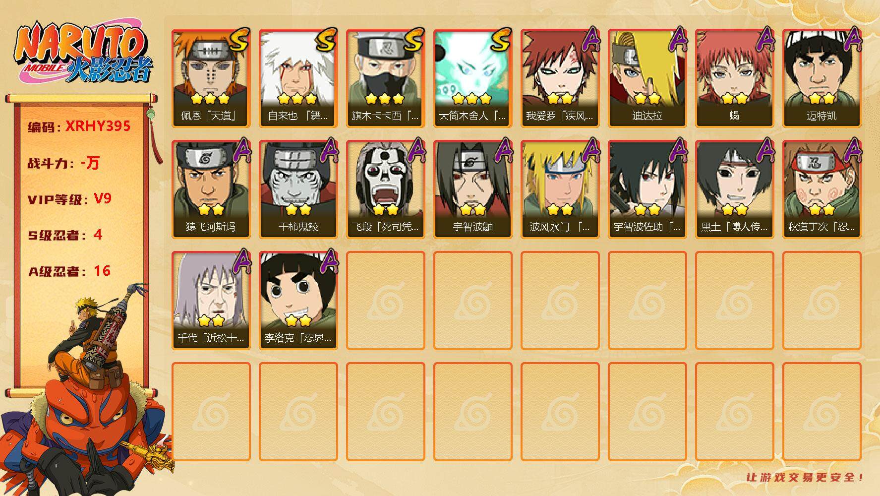Image resolution: width=880 pixels, height=496 pixels.
Task: Click the account code XRHY395 text
Action: (98, 126)
